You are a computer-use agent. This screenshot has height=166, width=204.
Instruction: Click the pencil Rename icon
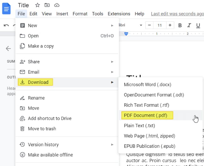tap(22, 98)
